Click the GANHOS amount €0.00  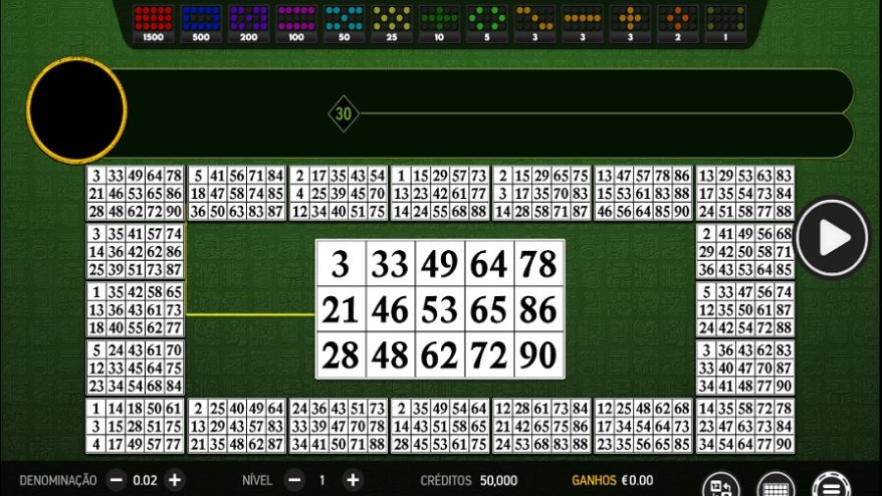click(x=637, y=481)
